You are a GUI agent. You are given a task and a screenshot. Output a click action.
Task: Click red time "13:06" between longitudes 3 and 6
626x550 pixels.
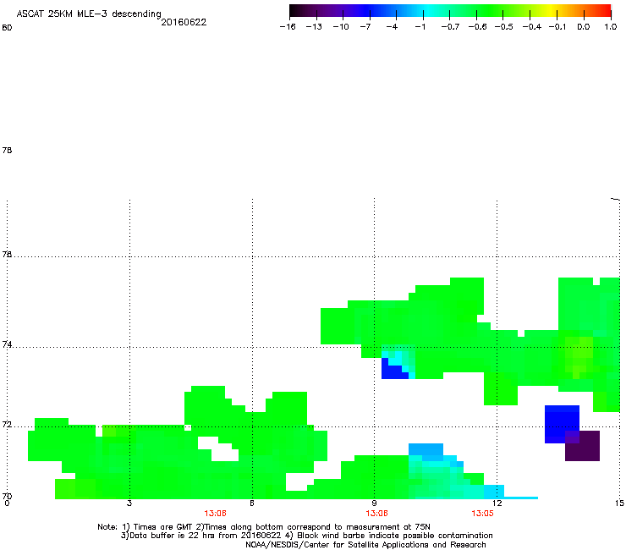[215, 514]
